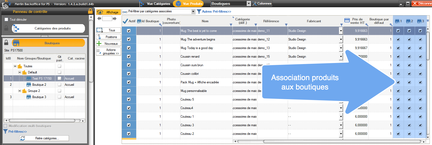Sort by Référence column header
The width and height of the screenshot is (432, 145).
pos(271,21)
